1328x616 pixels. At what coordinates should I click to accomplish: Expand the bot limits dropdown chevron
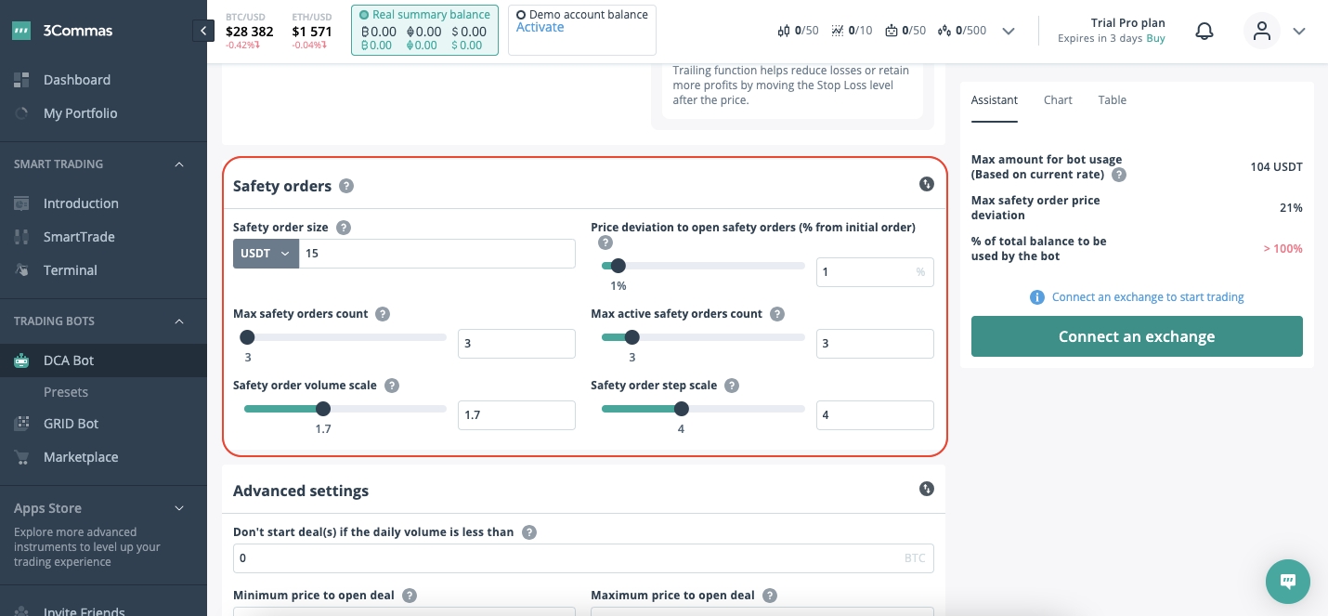pyautogui.click(x=1009, y=31)
